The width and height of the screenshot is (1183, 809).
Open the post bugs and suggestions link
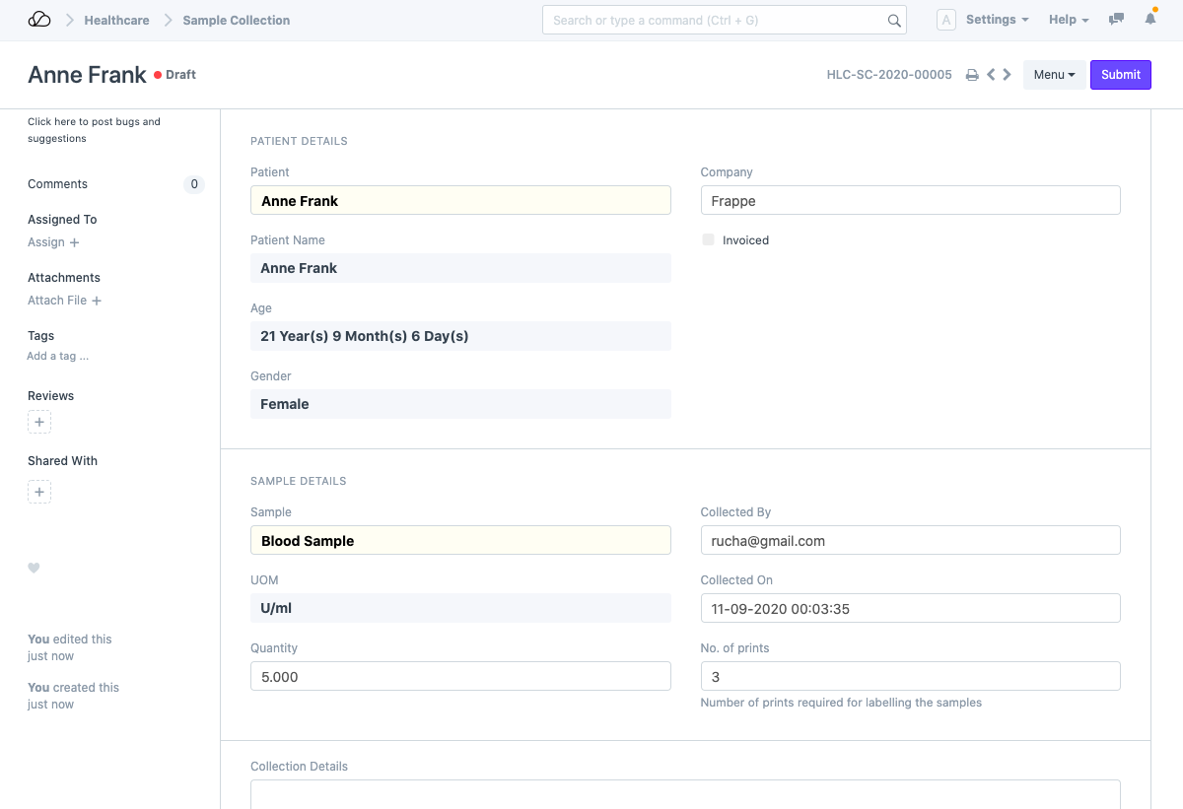pos(94,129)
